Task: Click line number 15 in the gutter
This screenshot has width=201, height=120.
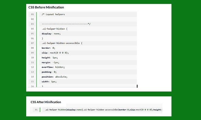Action: click(x=32, y=82)
